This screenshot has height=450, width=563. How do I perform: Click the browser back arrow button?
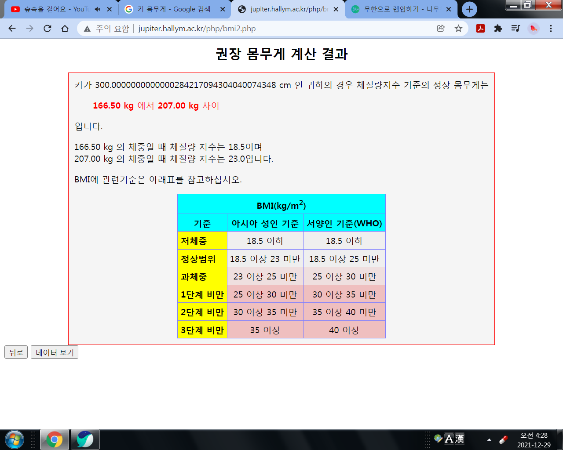(12, 29)
